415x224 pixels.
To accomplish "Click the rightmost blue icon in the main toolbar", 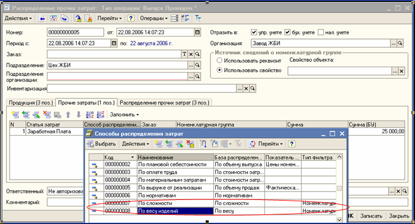I will [198, 18].
